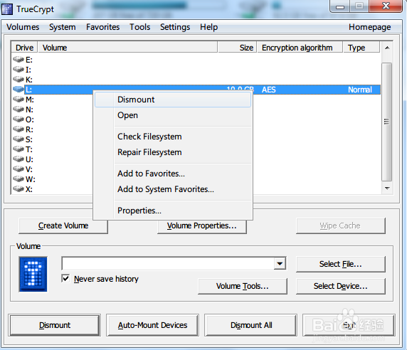Click the S: drive icon
The height and width of the screenshot is (350, 407).
pos(18,139)
